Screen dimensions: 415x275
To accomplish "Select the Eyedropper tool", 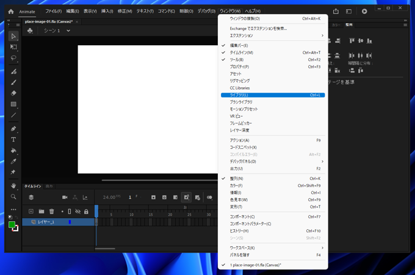I will pos(13,162).
